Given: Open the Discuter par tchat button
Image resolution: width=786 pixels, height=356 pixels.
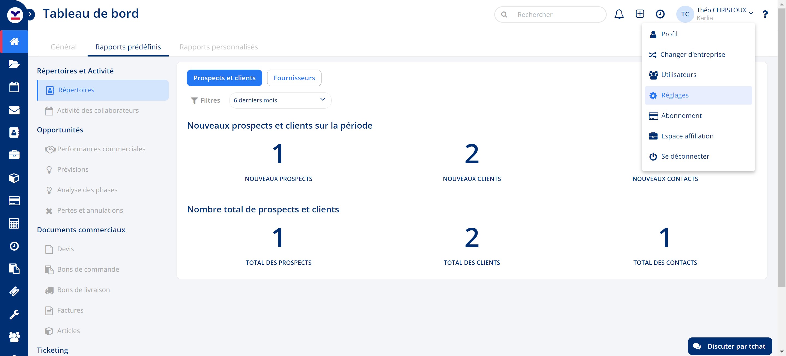Looking at the screenshot, I should [730, 346].
